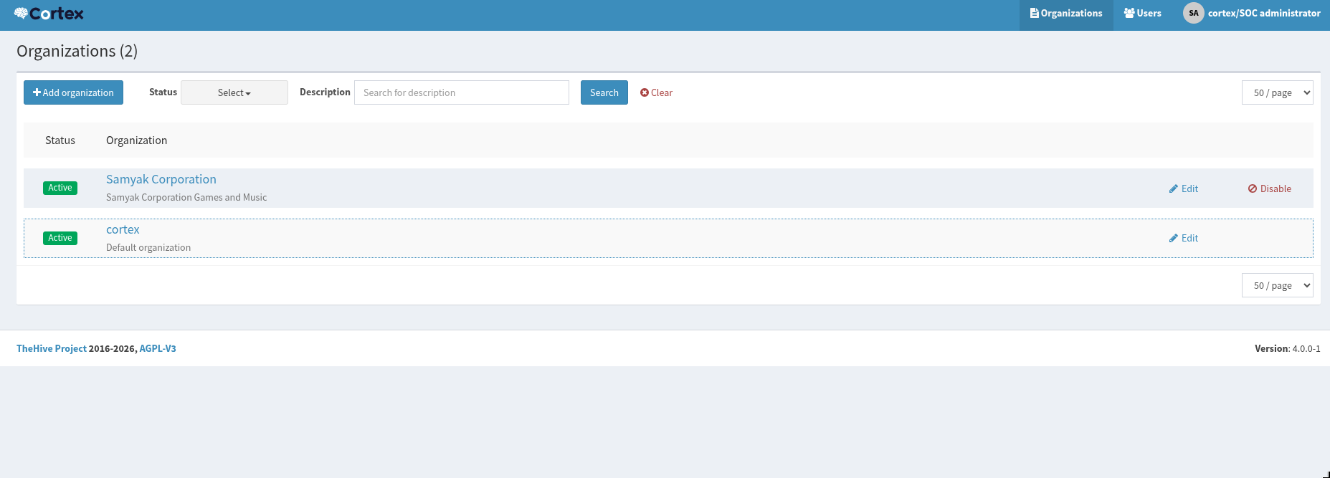Click the SA user avatar
The image size is (1330, 478).
(1193, 13)
